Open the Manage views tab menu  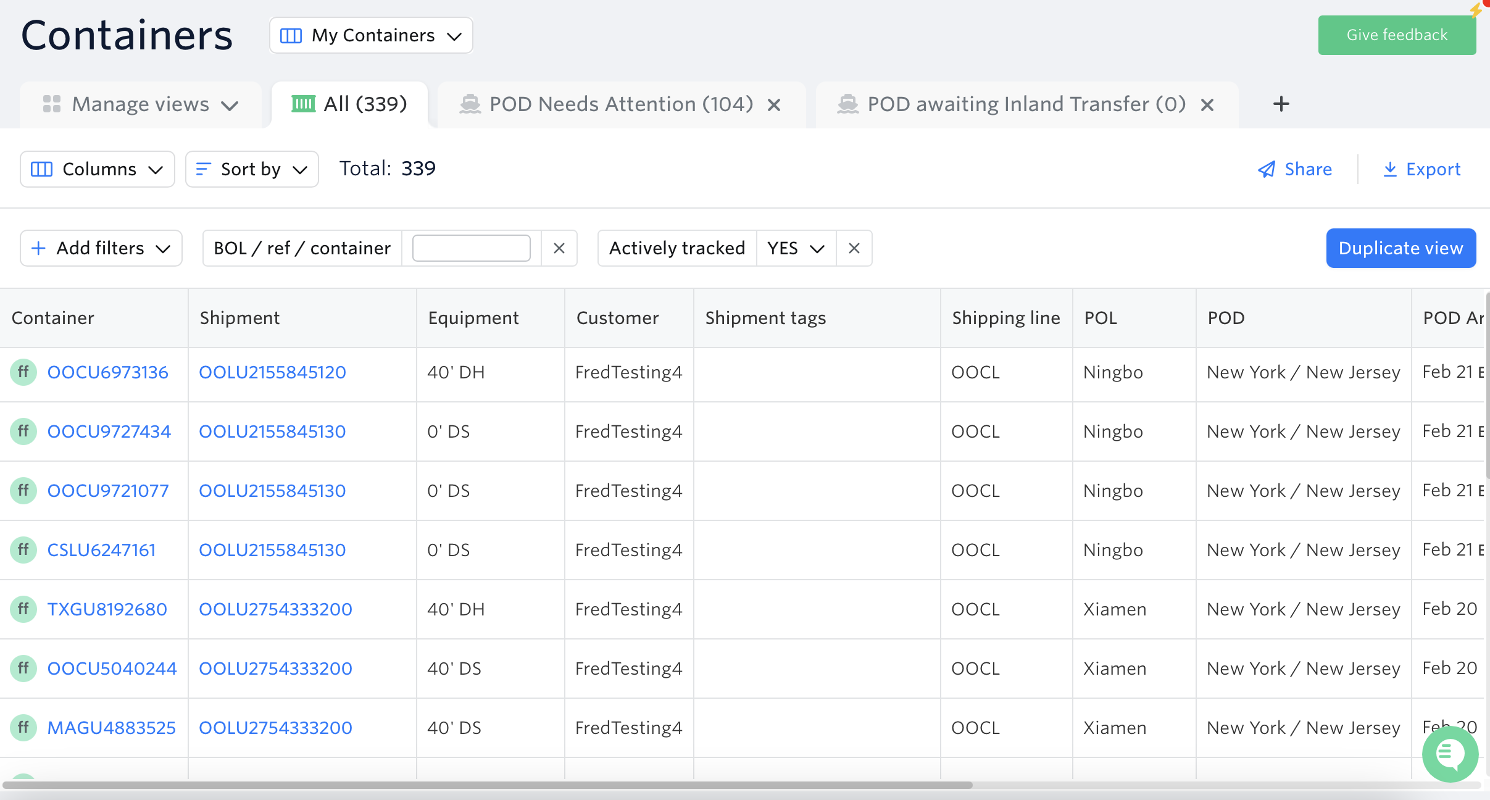coord(141,104)
